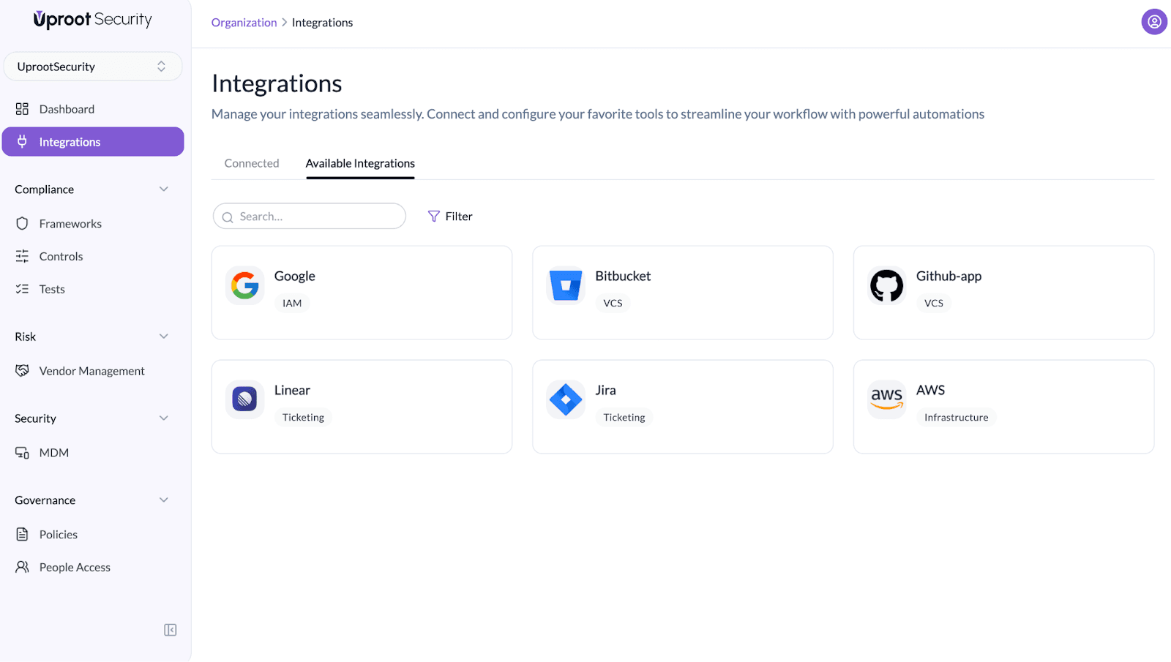Click the Google integration logo
The width and height of the screenshot is (1171, 662).
245,285
